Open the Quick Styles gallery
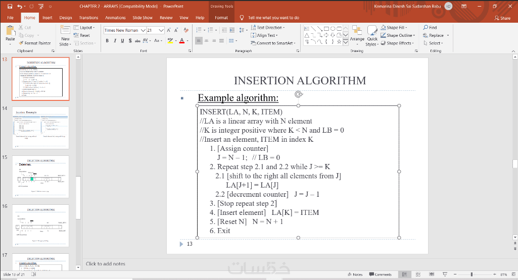Viewport: 518px width, 280px height. tap(372, 36)
